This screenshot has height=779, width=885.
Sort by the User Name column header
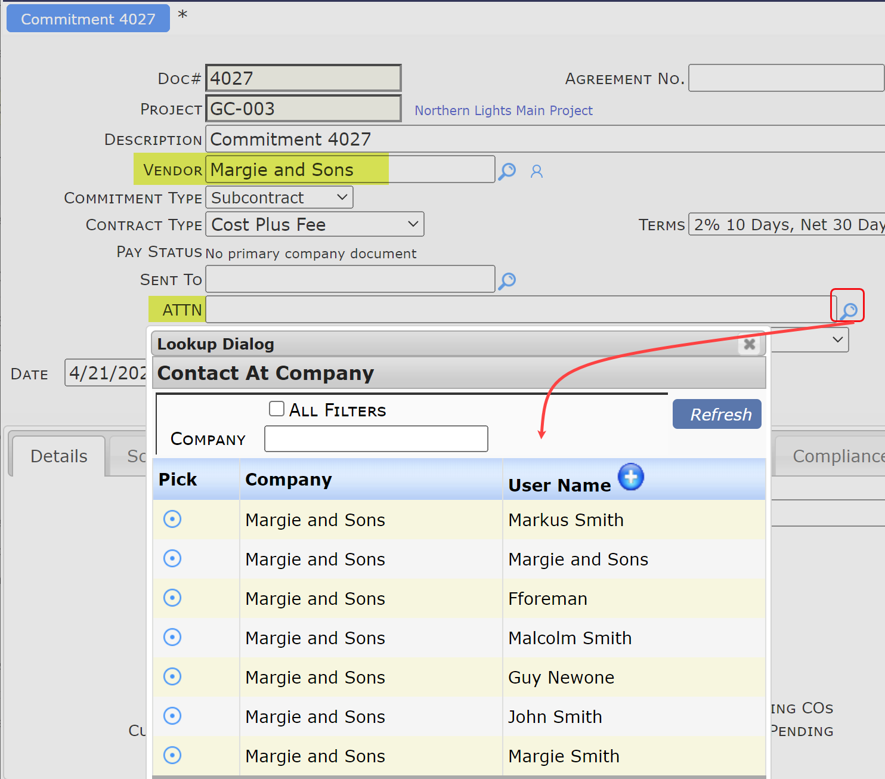coord(559,486)
